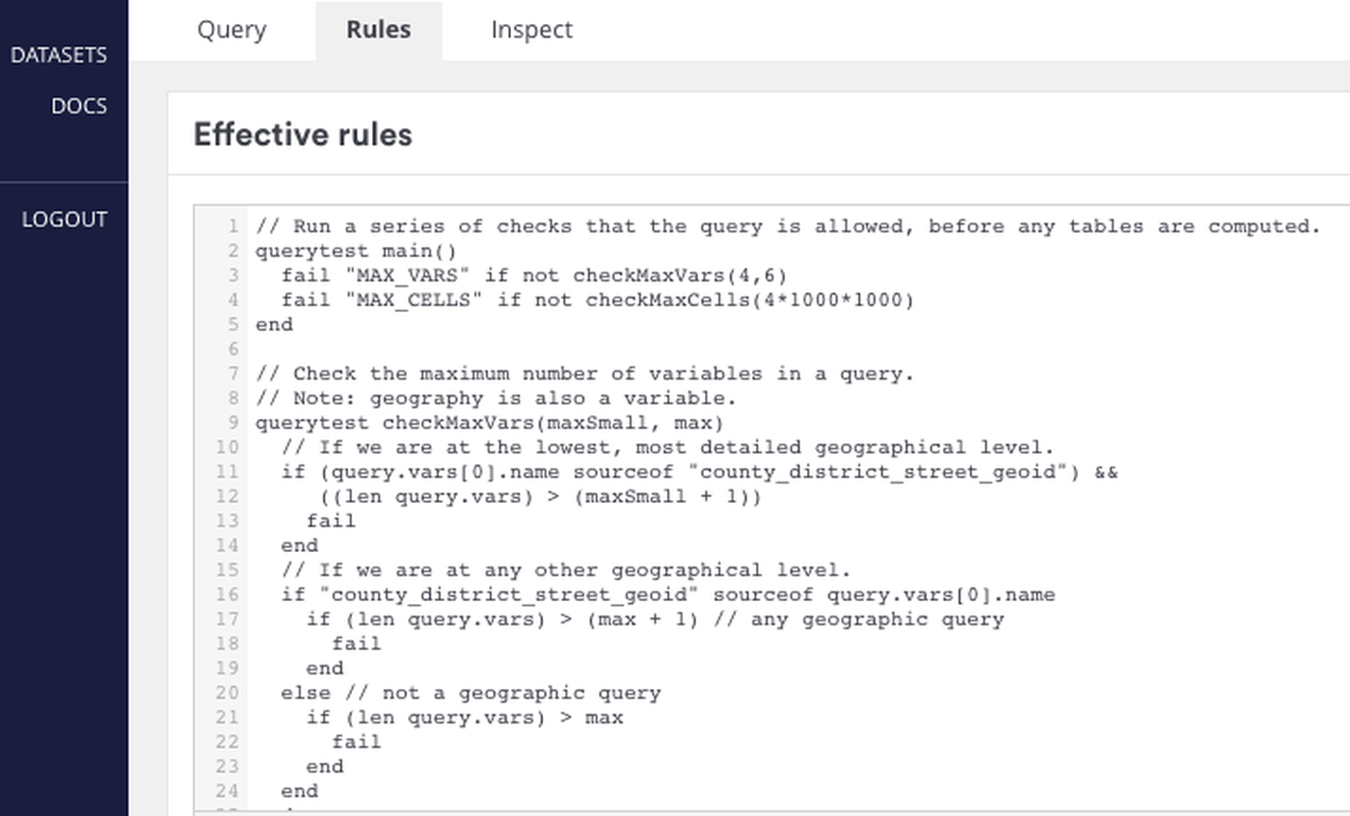Click the Effective rules heading

click(x=303, y=135)
